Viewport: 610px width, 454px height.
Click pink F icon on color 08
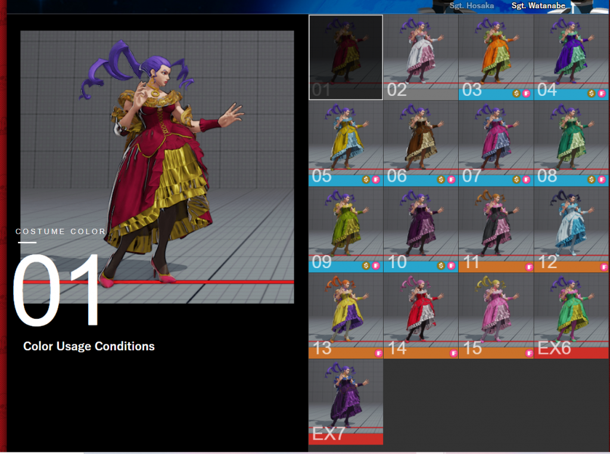point(602,179)
